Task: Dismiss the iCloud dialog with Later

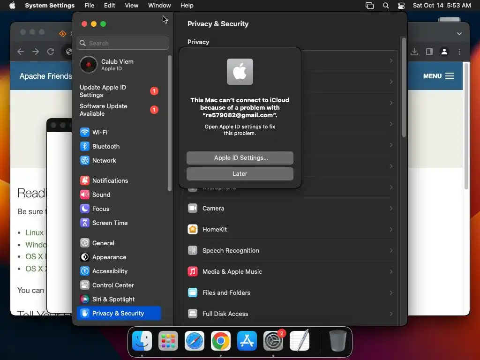Action: point(240,174)
